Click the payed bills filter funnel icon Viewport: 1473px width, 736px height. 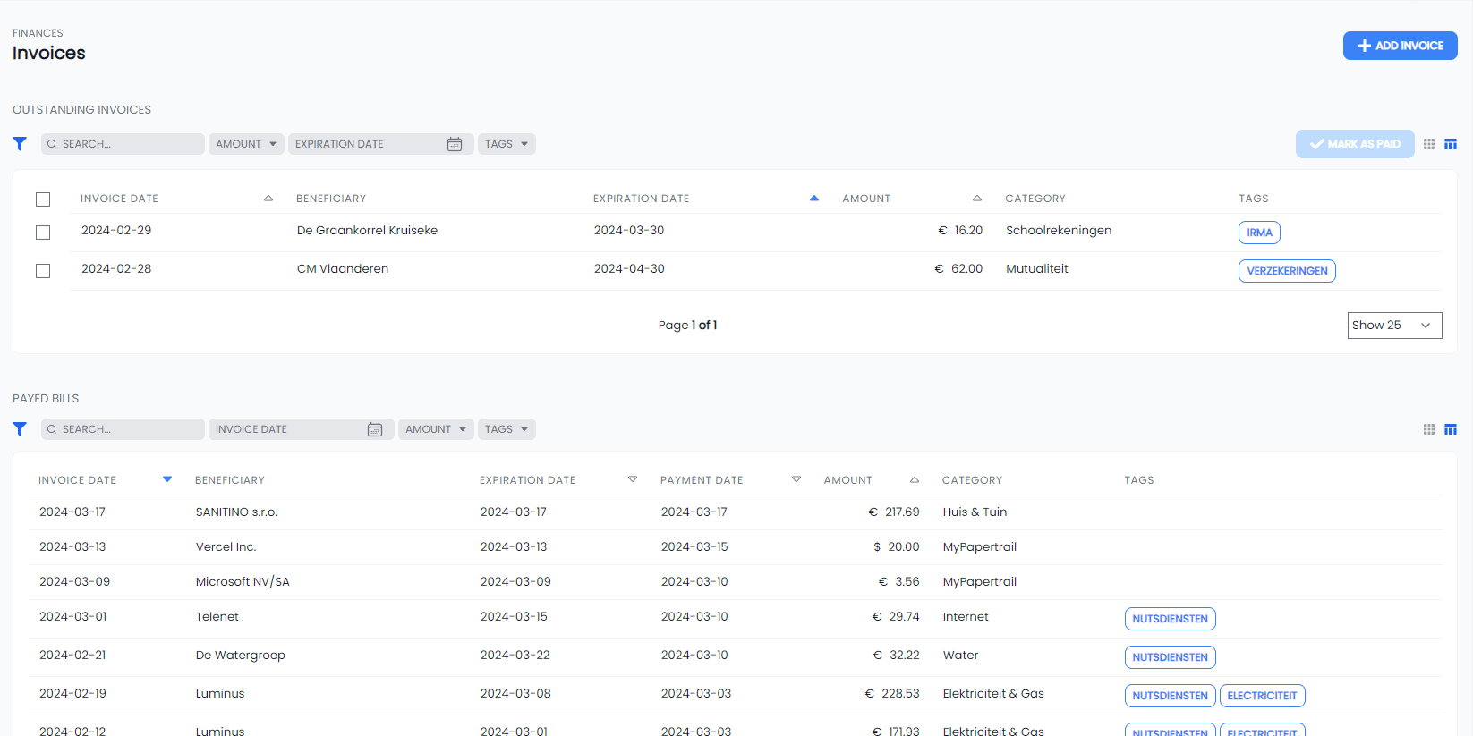[x=20, y=429]
